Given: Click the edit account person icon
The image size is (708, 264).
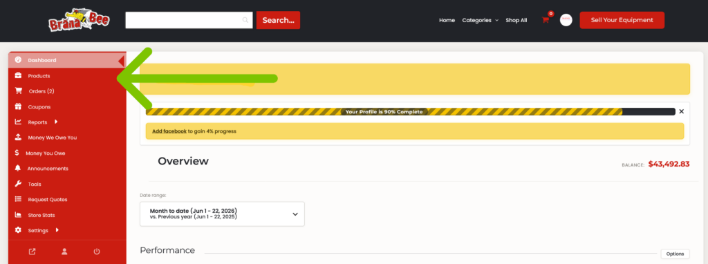Looking at the screenshot, I should [64, 252].
